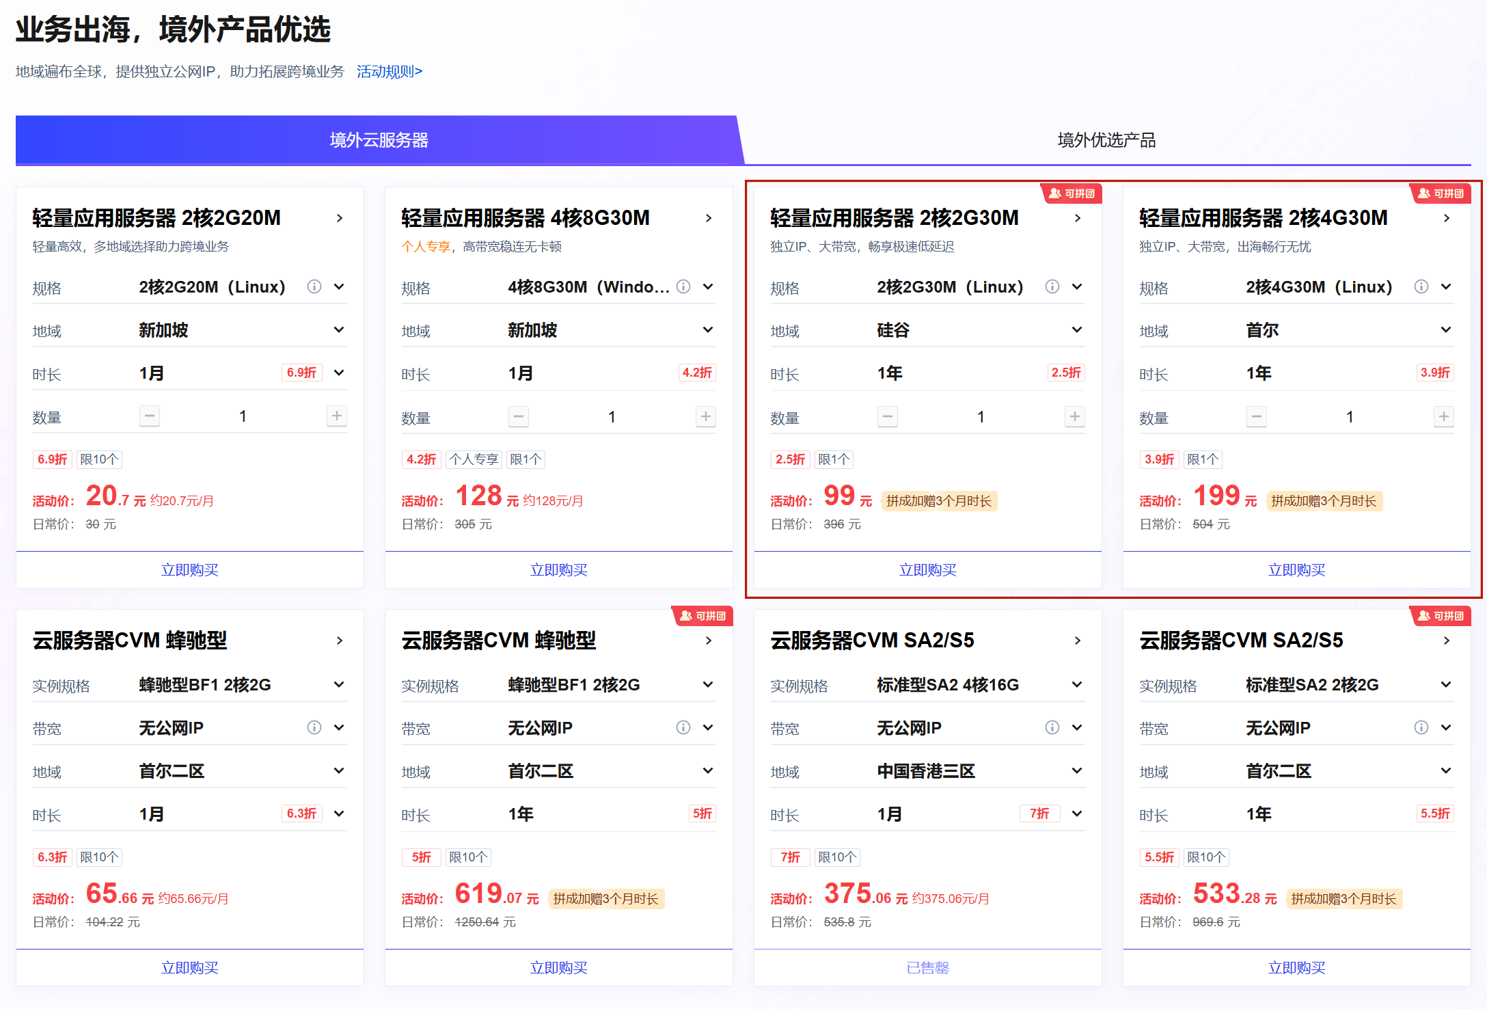The height and width of the screenshot is (1009, 1487).
Task: Expand 标准型SA2 4核16G instance spec dropdown
Action: tap(1077, 684)
